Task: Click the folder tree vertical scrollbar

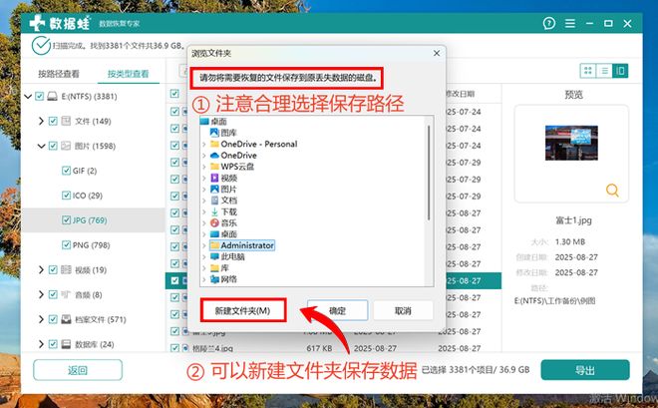Action: 429,173
